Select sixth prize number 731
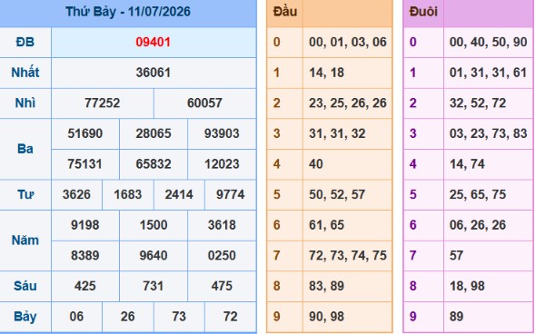 point(154,286)
